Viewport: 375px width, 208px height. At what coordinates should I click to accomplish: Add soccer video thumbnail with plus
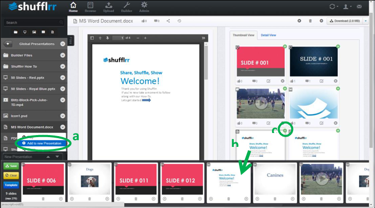(285, 89)
